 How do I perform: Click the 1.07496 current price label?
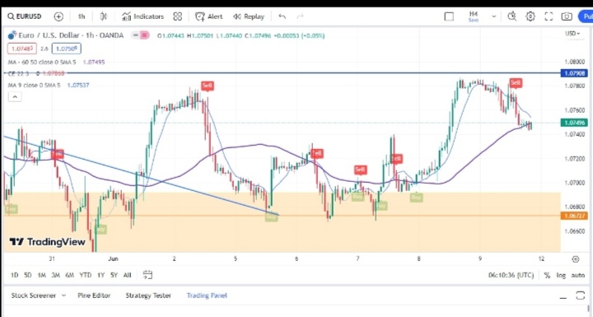point(574,123)
